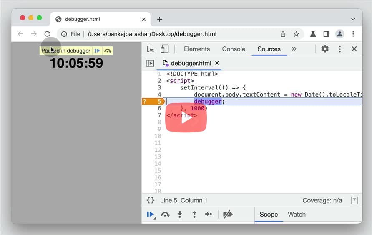Click line number 4 gutter

(159, 95)
